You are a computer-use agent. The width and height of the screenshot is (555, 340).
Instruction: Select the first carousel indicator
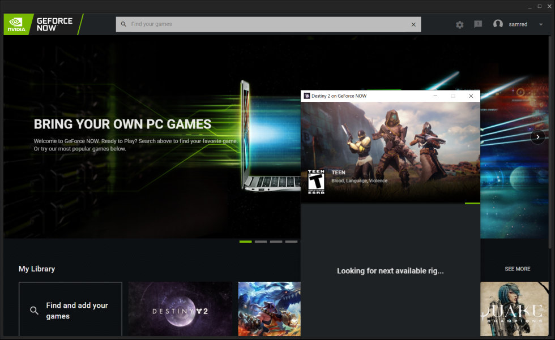coord(245,242)
